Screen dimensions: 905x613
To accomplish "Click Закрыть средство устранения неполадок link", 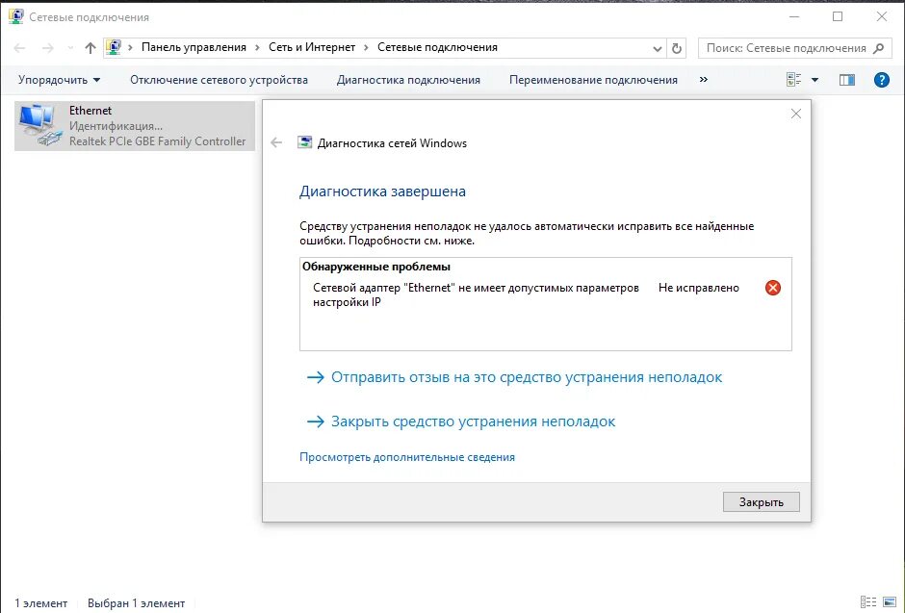I will (x=460, y=421).
